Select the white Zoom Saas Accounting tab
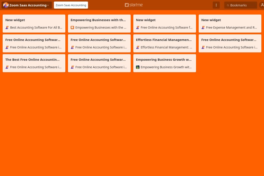This screenshot has width=264, height=176. click(71, 5)
